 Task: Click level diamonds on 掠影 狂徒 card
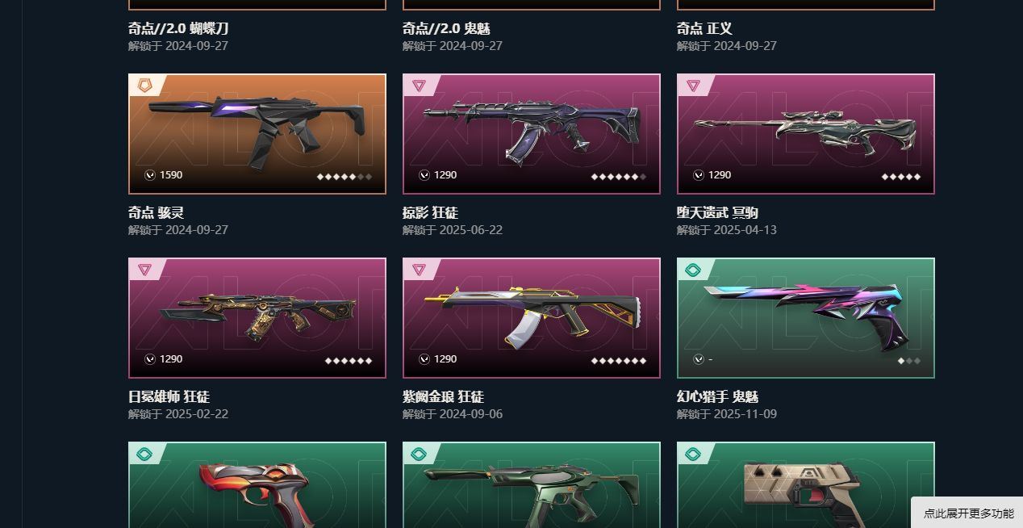tap(619, 176)
